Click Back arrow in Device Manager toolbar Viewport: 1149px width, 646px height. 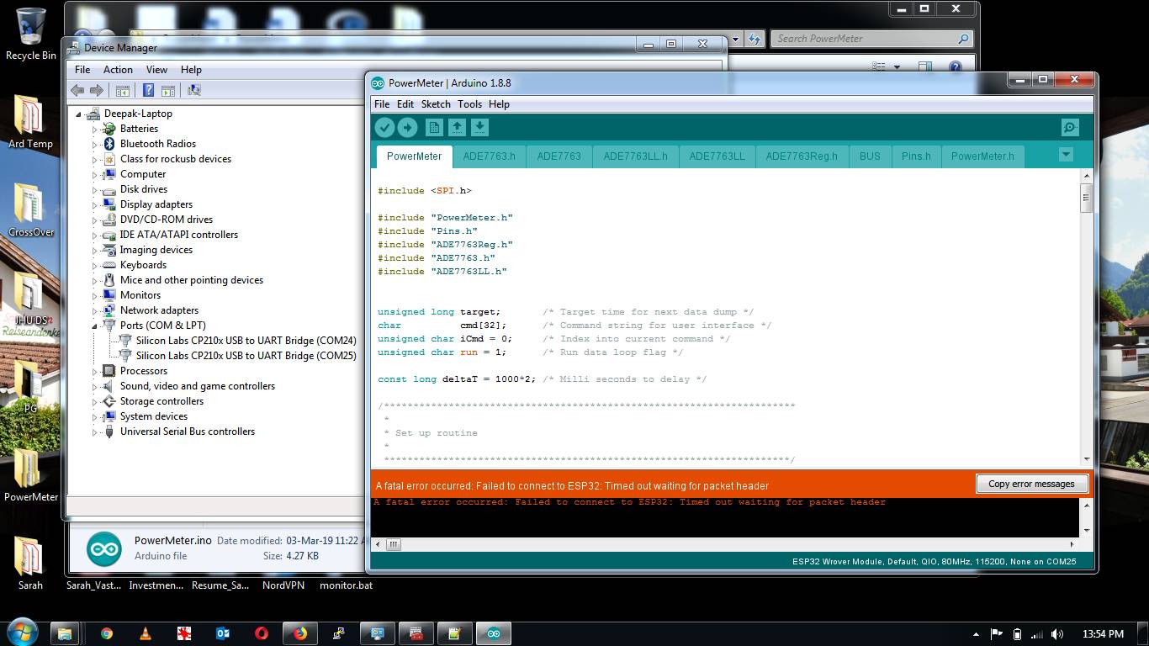pos(77,90)
